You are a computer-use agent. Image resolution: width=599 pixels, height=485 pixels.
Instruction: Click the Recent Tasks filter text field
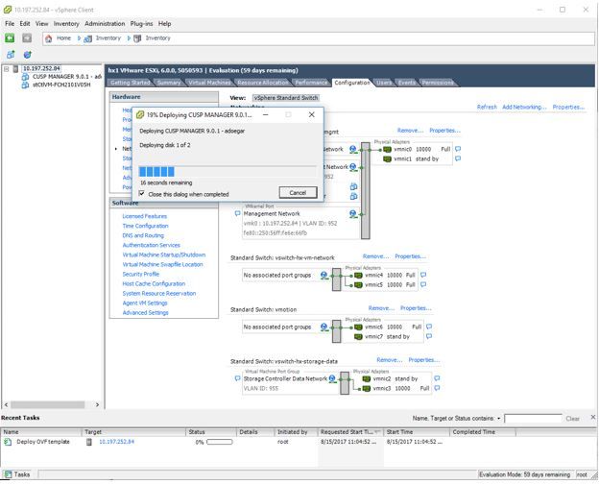pyautogui.click(x=533, y=419)
